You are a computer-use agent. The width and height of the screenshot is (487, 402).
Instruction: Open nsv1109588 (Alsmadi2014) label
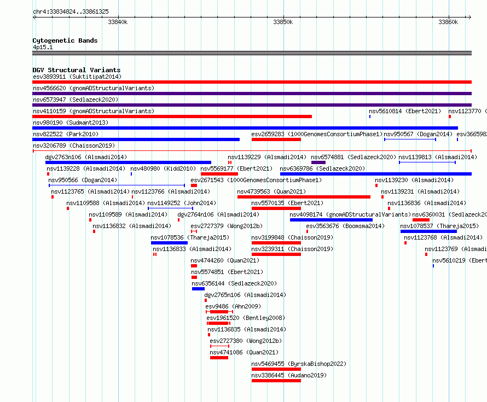106,203
